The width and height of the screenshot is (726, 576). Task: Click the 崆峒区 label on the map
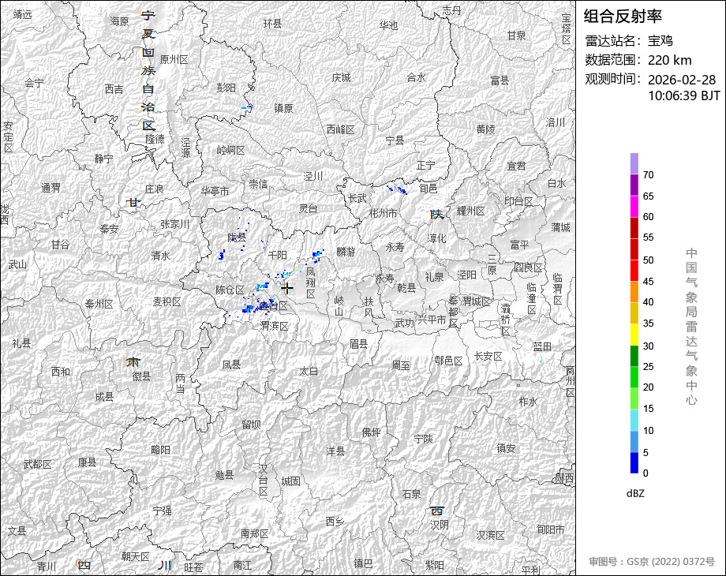pyautogui.click(x=230, y=150)
